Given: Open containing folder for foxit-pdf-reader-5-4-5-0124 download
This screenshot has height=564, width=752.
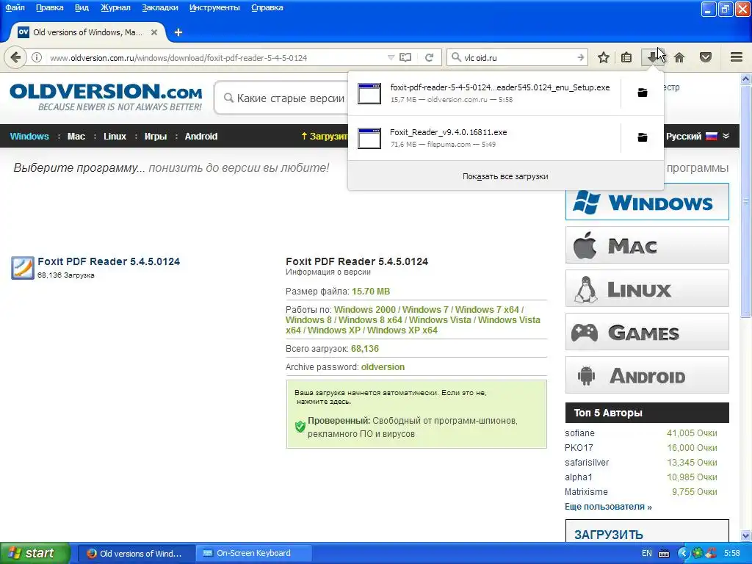Looking at the screenshot, I should point(643,93).
